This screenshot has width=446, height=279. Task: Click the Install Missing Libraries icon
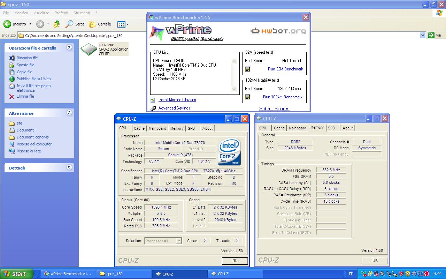click(153, 100)
